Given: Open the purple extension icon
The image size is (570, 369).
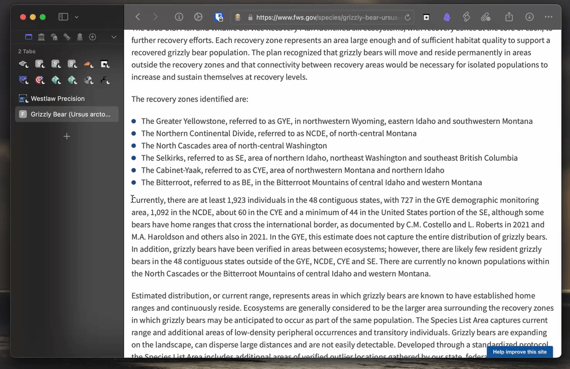Looking at the screenshot, I should (x=447, y=17).
